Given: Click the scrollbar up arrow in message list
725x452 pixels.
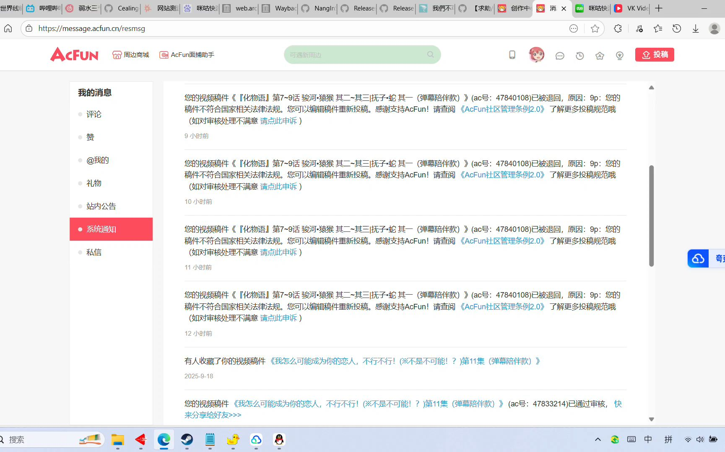Looking at the screenshot, I should 651,87.
